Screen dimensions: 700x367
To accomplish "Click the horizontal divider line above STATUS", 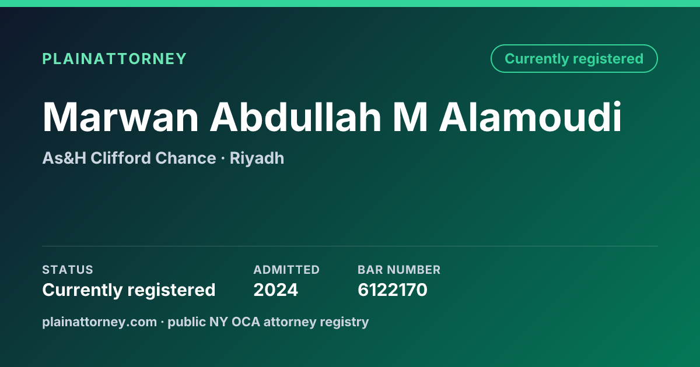I will (x=350, y=246).
